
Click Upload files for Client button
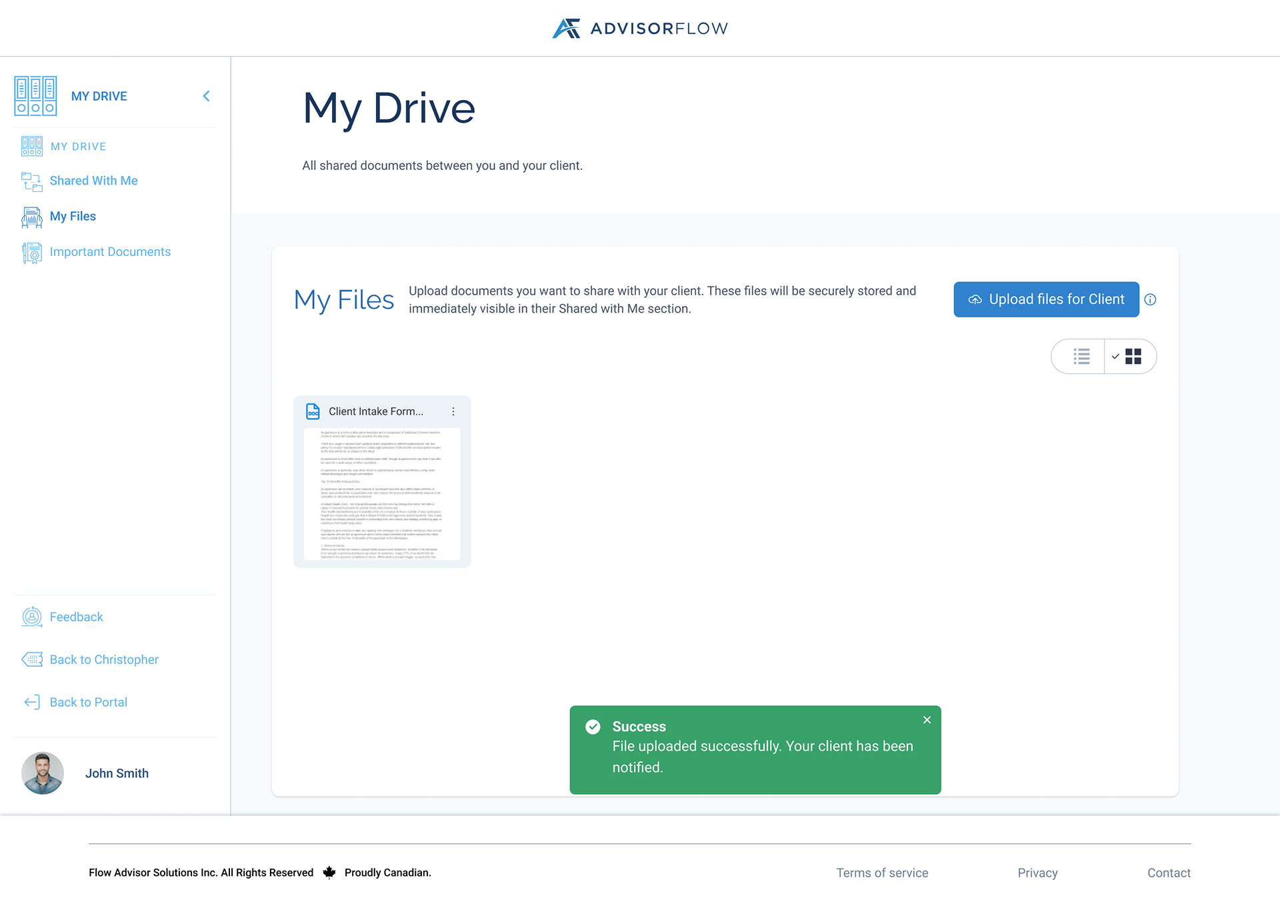tap(1045, 299)
